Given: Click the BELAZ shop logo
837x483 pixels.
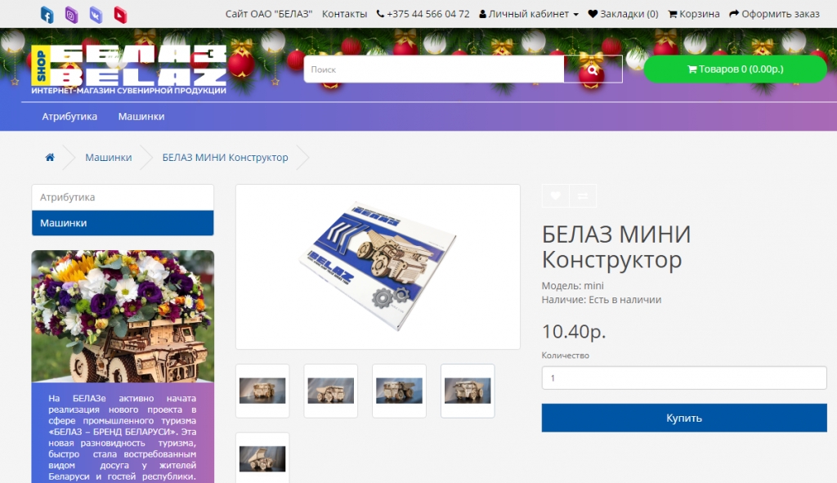Looking at the screenshot, I should pyautogui.click(x=128, y=69).
